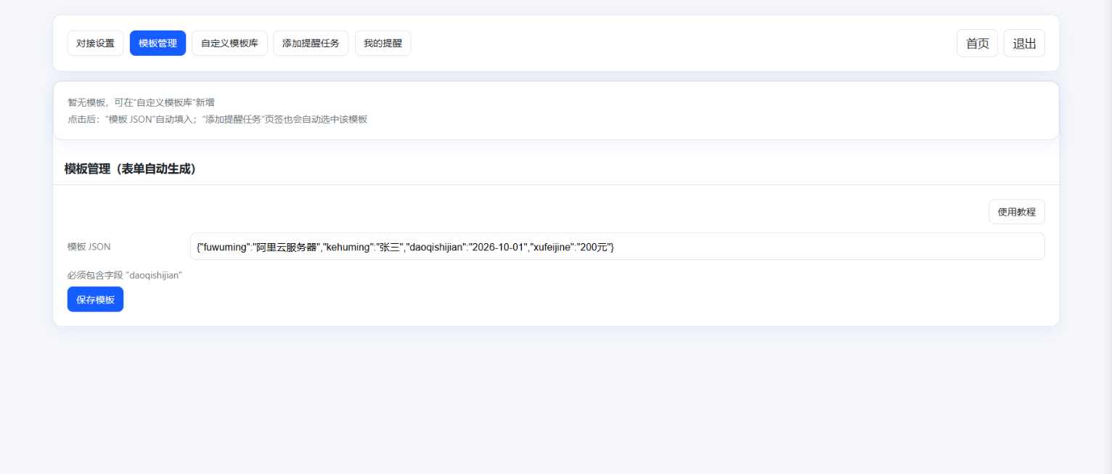Switch to the 自定义模板库 tab

(x=229, y=43)
